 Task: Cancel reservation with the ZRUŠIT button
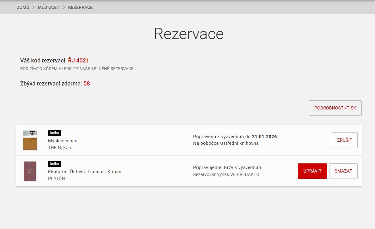tap(344, 140)
